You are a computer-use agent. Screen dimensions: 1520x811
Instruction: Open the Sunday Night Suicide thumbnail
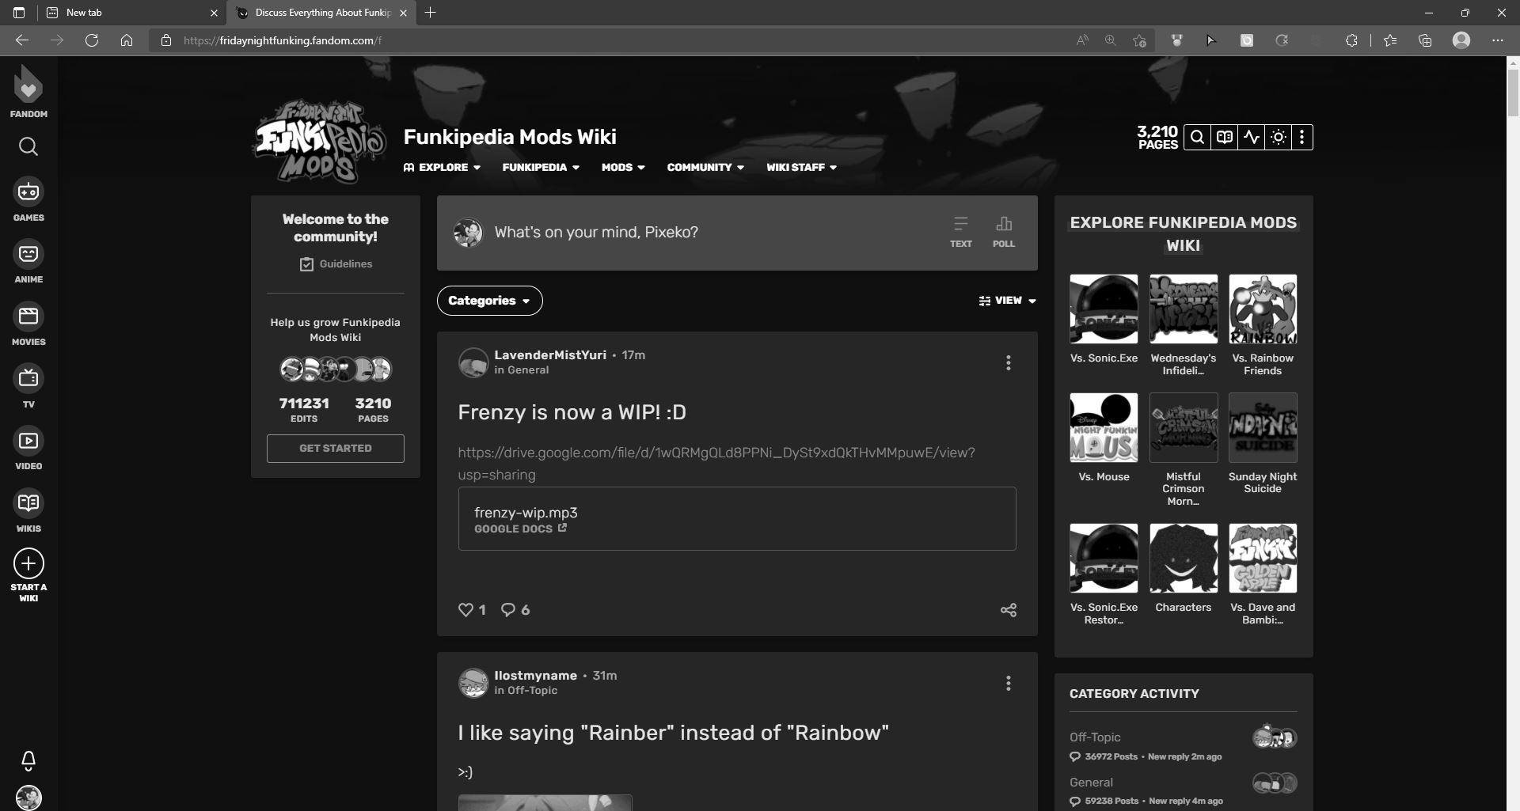1263,428
